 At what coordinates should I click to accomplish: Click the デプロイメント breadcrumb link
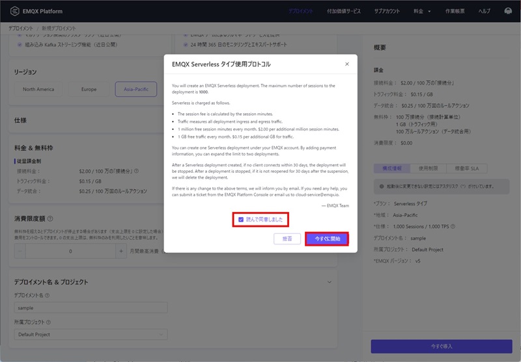(21, 28)
